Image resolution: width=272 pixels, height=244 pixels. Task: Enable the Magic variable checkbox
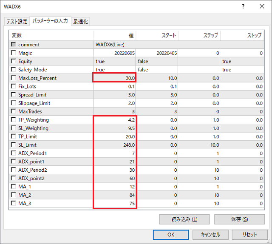pyautogui.click(x=13, y=53)
